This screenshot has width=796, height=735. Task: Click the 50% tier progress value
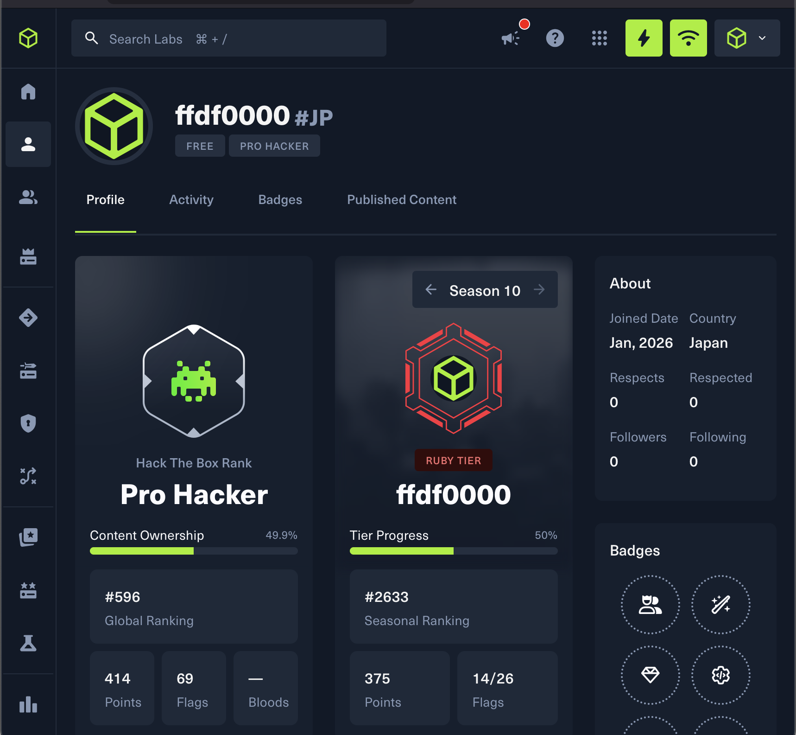coord(546,535)
